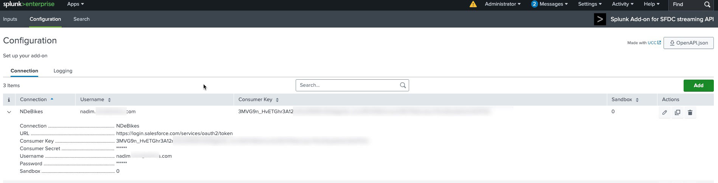Click the Actions column header
The image size is (718, 183).
[670, 100]
